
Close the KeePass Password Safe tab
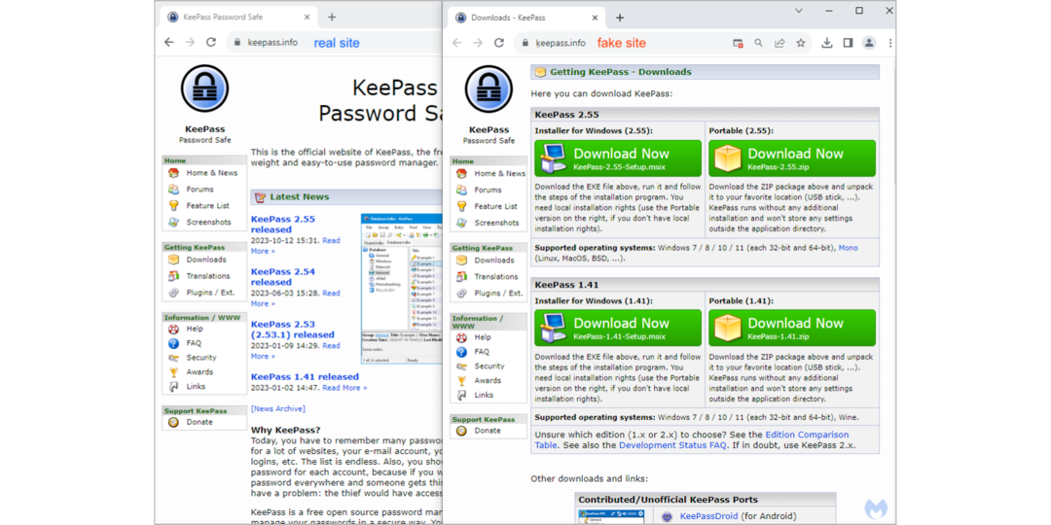click(307, 17)
